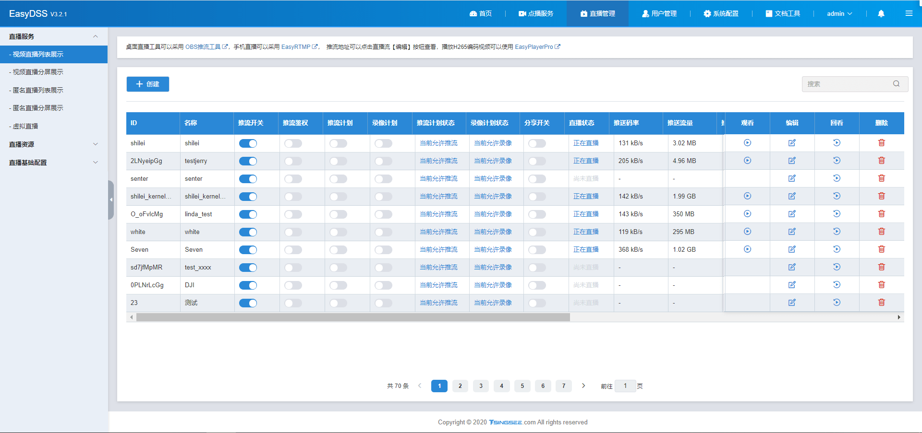Open 文档工具 in top navigation

pyautogui.click(x=783, y=13)
